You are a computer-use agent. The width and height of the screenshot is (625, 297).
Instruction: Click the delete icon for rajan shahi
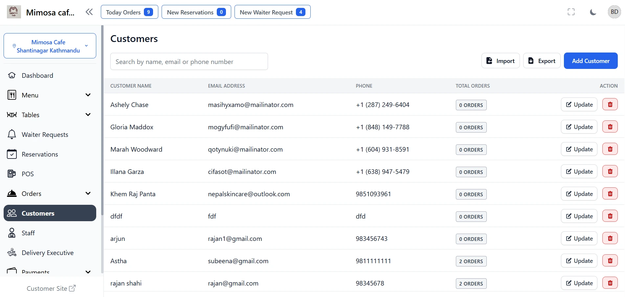(x=610, y=283)
